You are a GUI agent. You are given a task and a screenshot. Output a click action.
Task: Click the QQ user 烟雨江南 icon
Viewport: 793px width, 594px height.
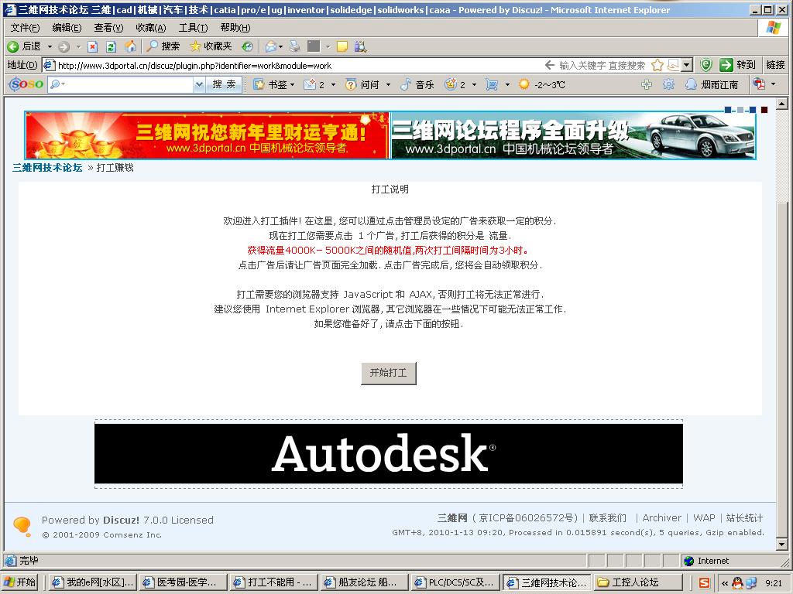[x=691, y=84]
